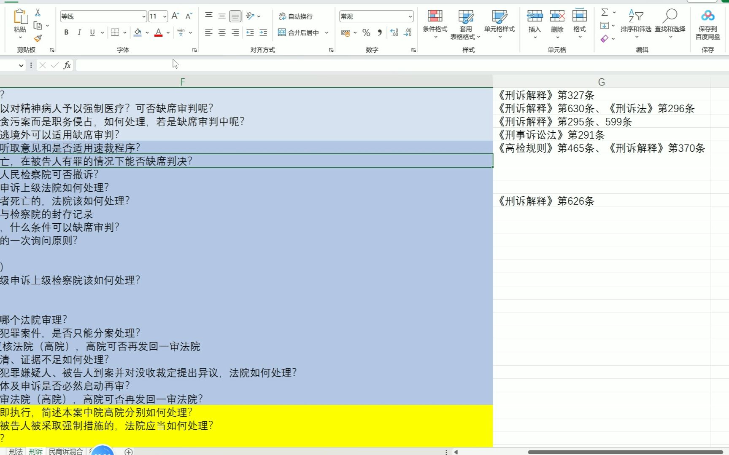
Task: Apply percent style
Action: click(366, 32)
